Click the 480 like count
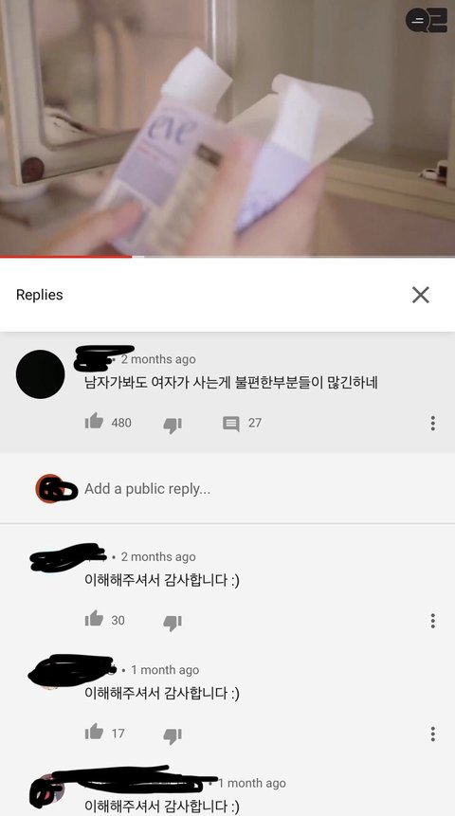 (121, 423)
